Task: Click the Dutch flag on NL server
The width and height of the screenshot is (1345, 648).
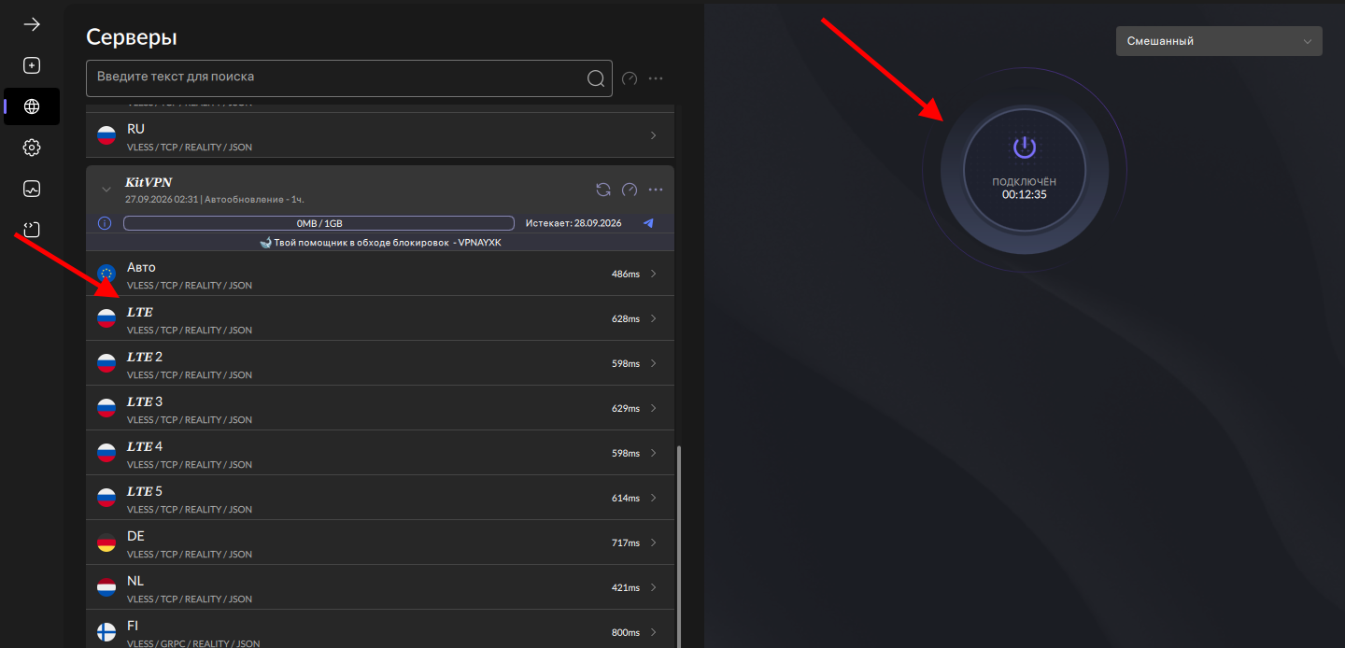Action: coord(106,587)
